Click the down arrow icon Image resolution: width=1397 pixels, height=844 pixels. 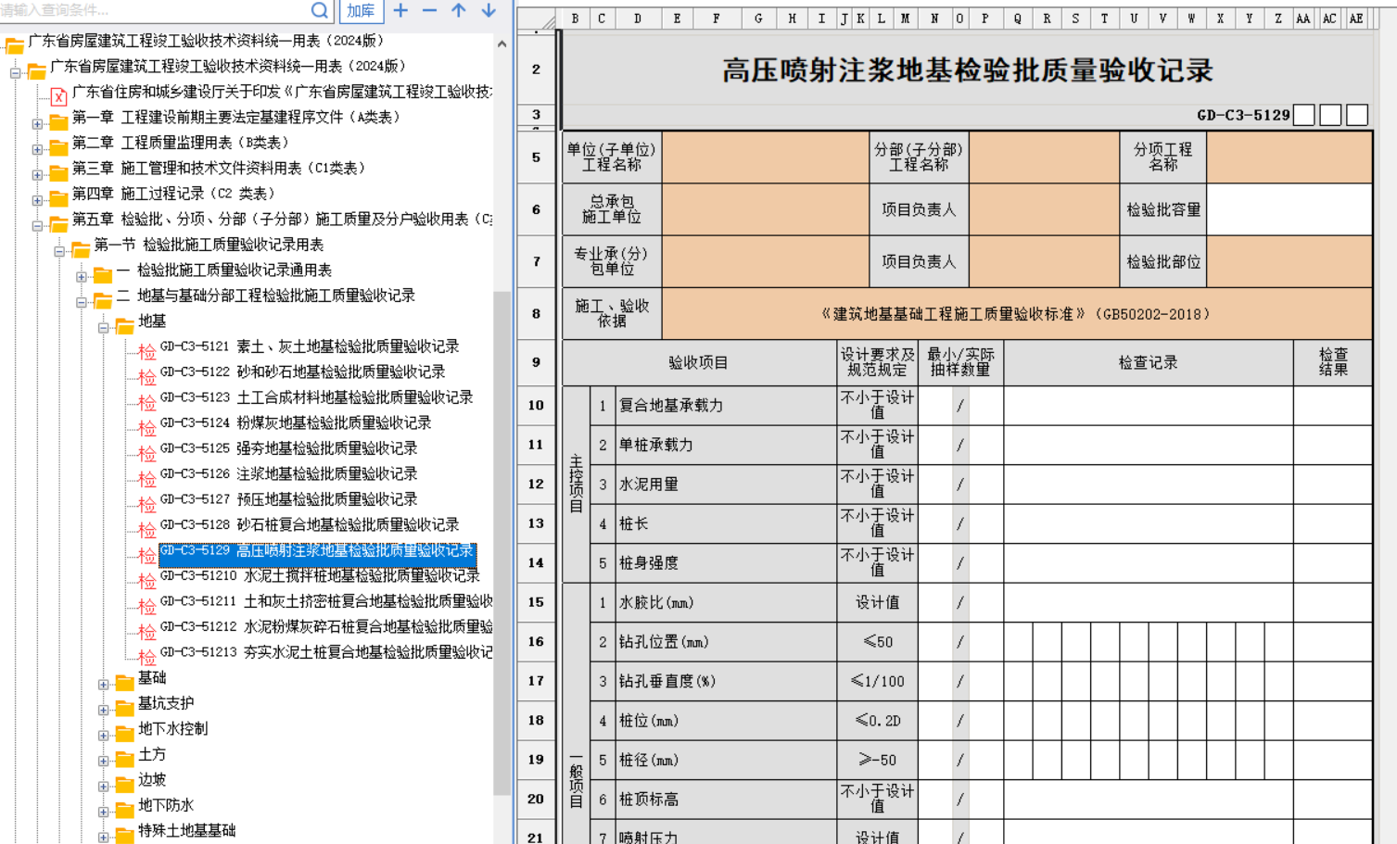[x=489, y=10]
